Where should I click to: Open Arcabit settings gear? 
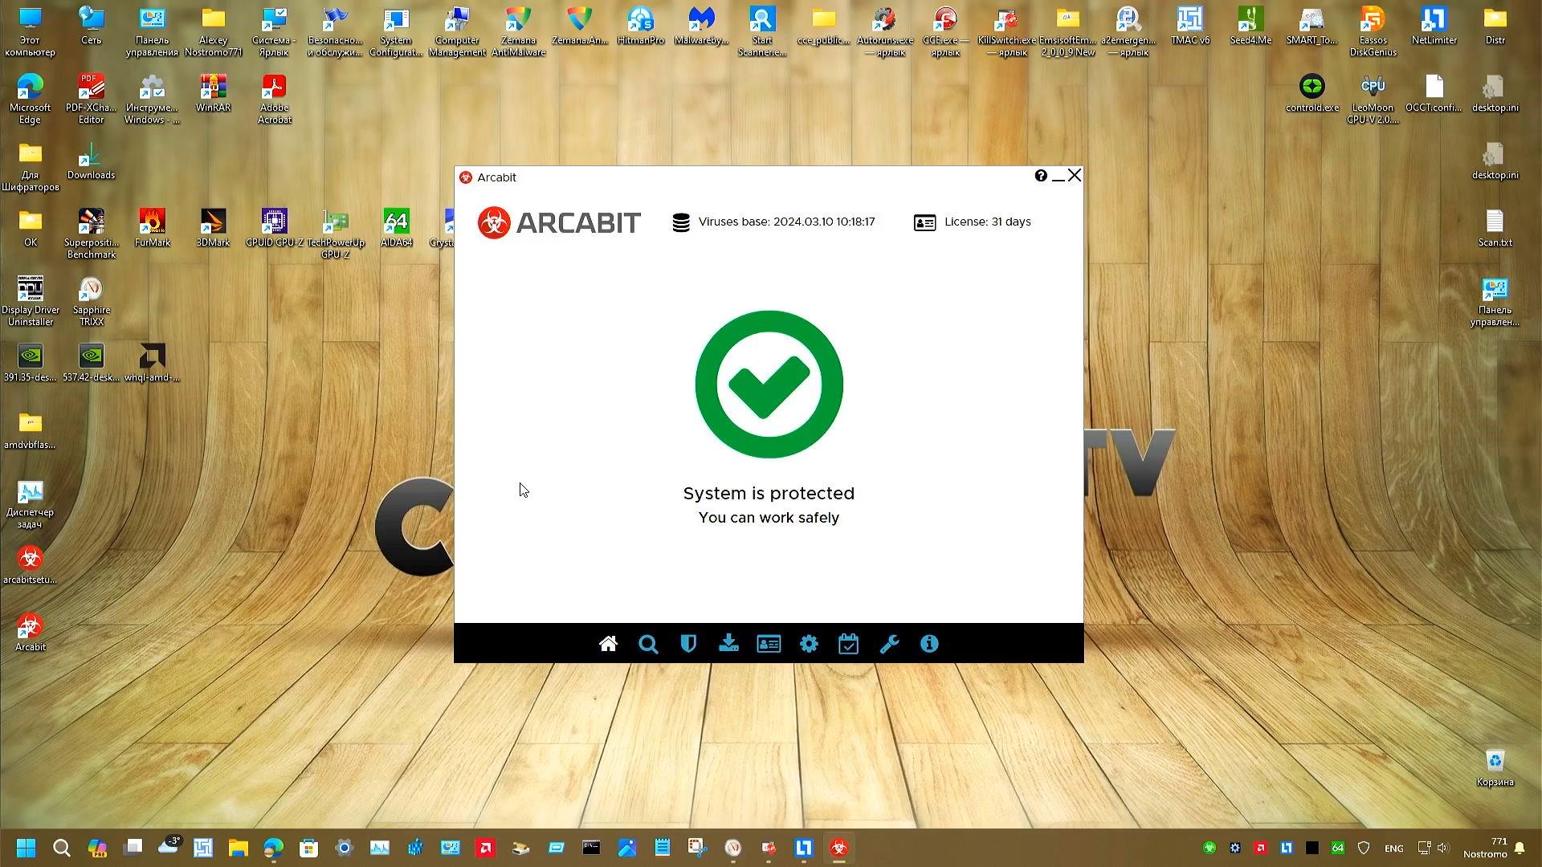click(809, 643)
